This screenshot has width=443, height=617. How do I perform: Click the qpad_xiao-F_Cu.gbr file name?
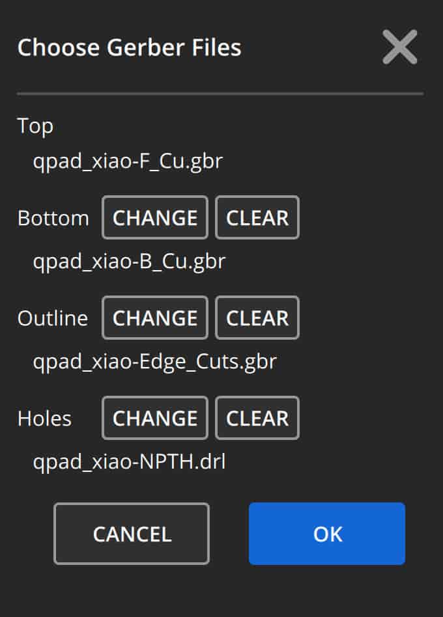click(128, 161)
